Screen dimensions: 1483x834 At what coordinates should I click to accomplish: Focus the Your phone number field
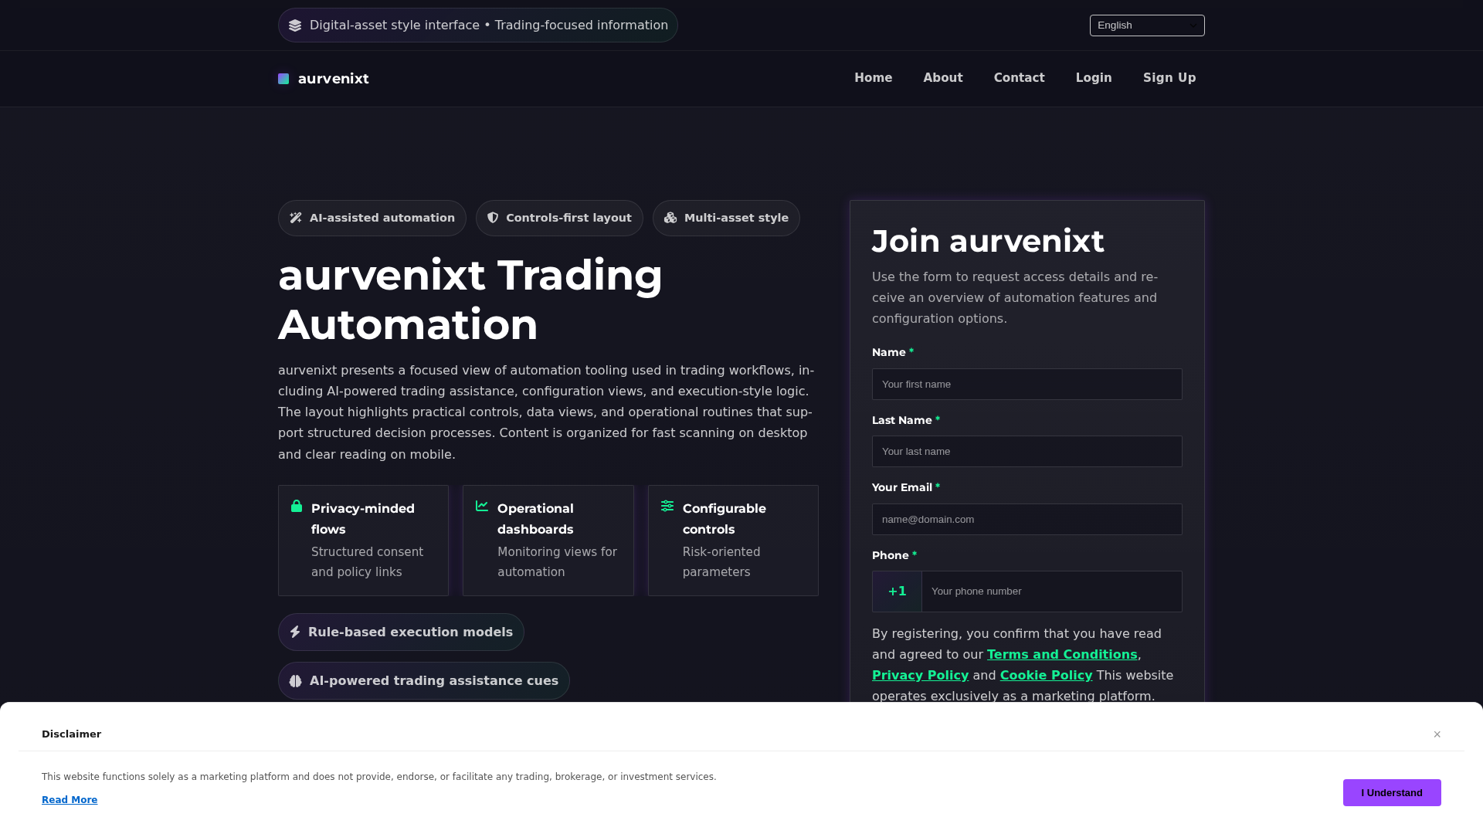tap(1051, 592)
